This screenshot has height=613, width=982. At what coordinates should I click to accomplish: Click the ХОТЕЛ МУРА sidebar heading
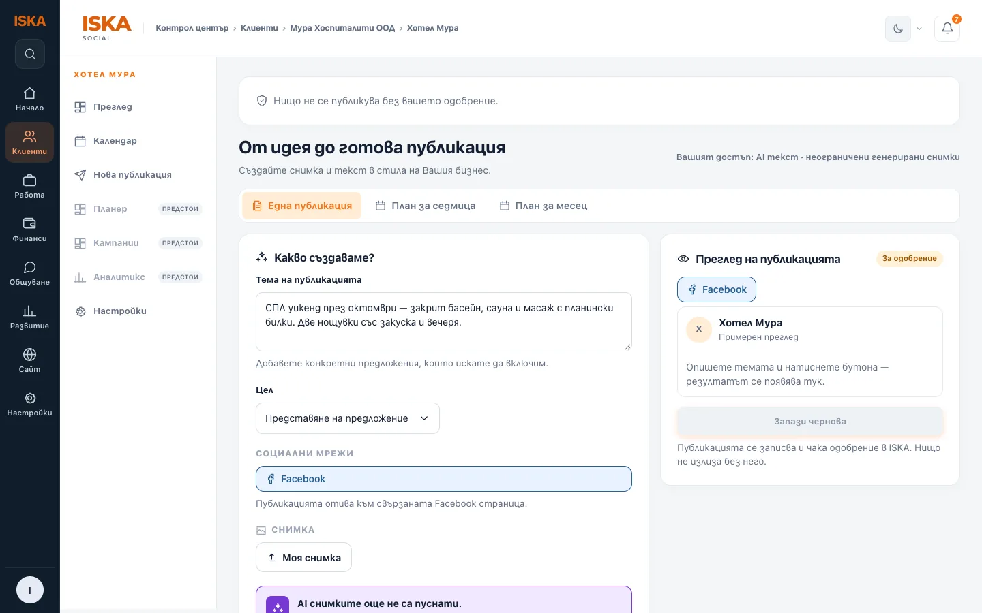tap(104, 74)
